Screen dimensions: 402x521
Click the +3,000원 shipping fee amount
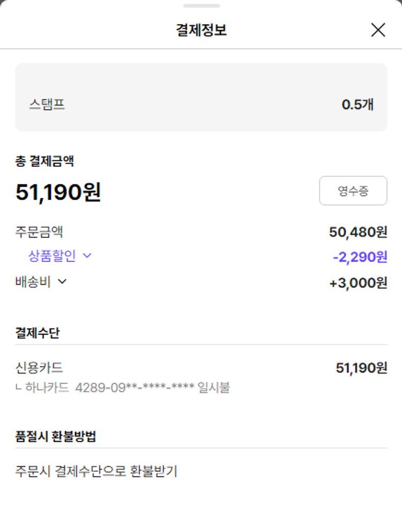pyautogui.click(x=358, y=283)
